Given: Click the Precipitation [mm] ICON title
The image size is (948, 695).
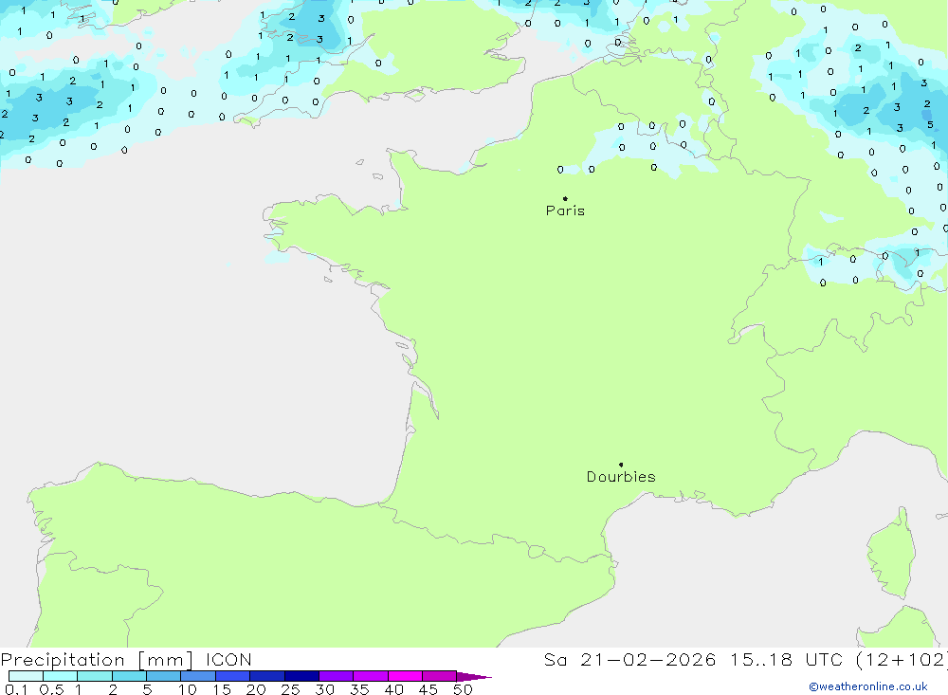Looking at the screenshot, I should (x=126, y=659).
